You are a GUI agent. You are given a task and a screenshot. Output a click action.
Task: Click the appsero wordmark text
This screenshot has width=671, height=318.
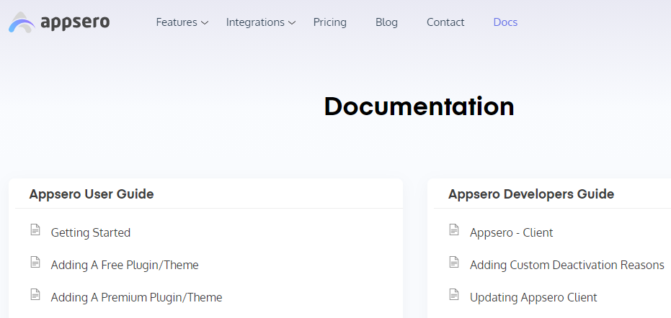point(75,22)
